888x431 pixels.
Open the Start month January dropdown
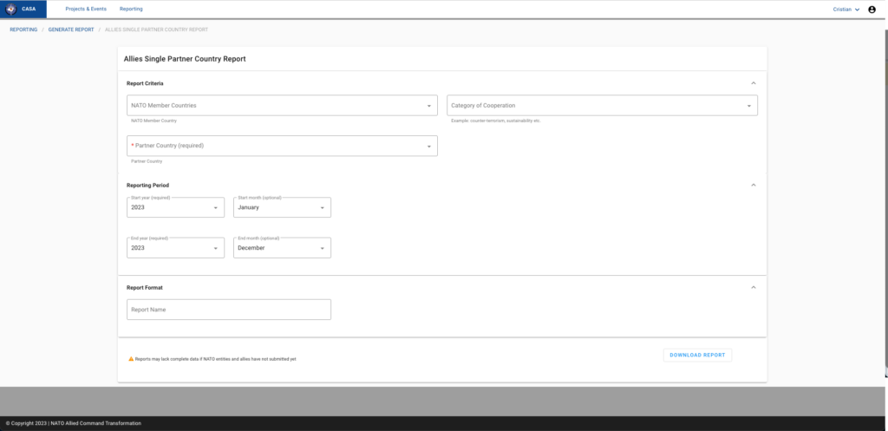282,208
